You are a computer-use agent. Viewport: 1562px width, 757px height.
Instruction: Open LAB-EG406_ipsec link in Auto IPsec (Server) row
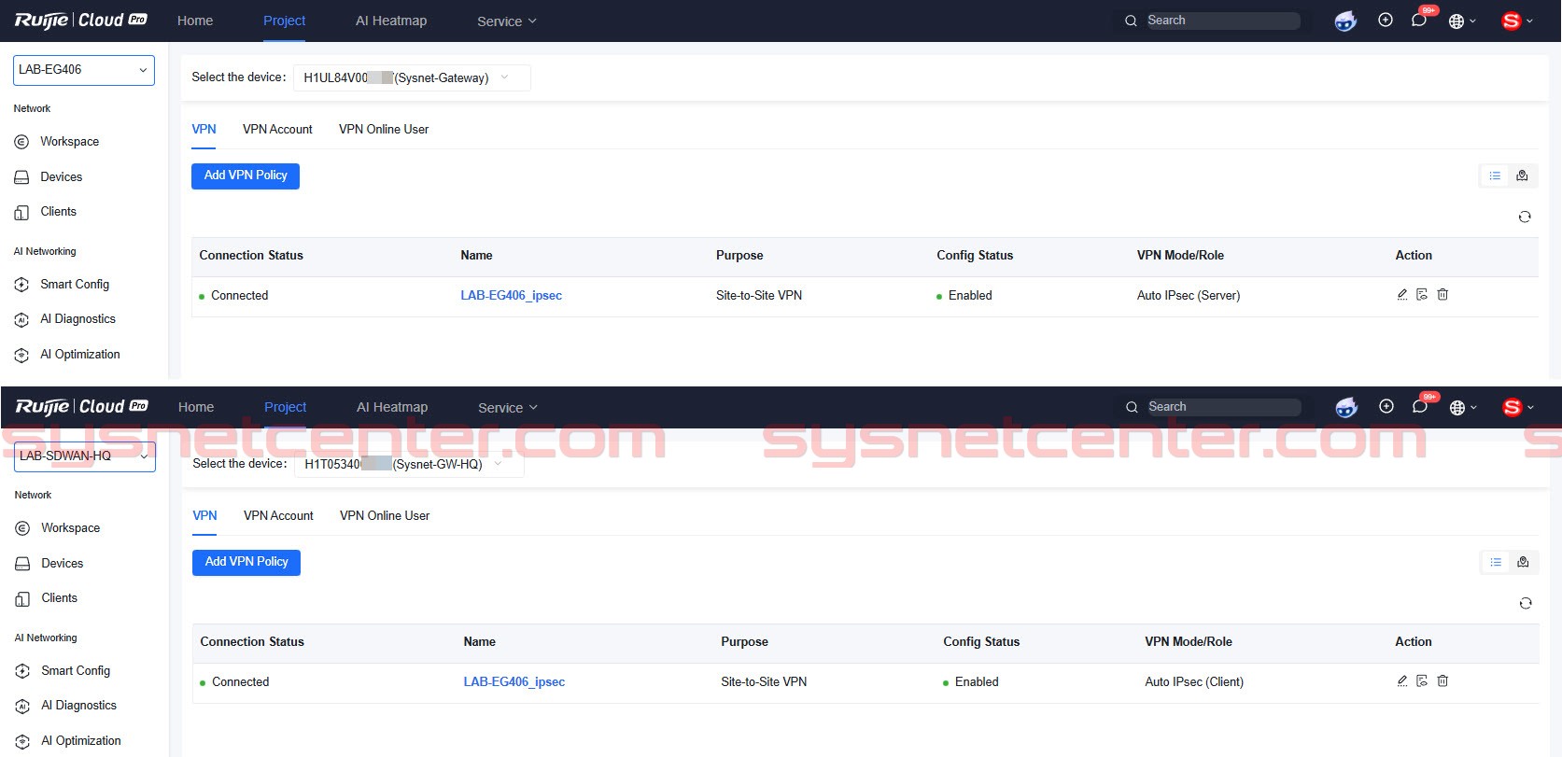511,296
